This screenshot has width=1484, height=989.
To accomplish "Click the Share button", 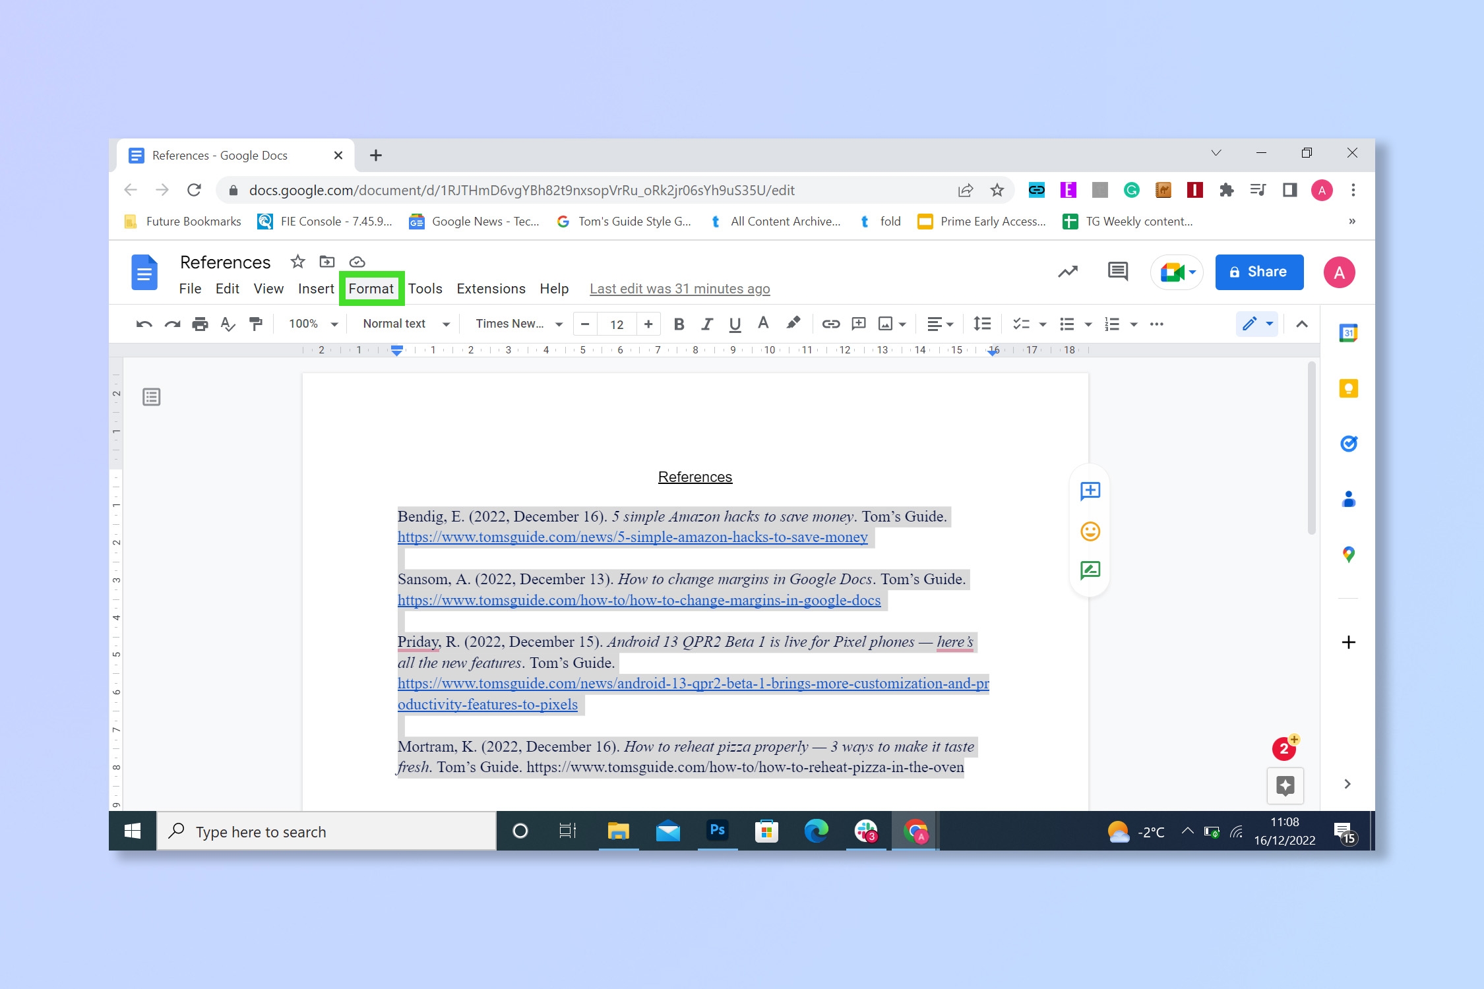I will point(1258,272).
